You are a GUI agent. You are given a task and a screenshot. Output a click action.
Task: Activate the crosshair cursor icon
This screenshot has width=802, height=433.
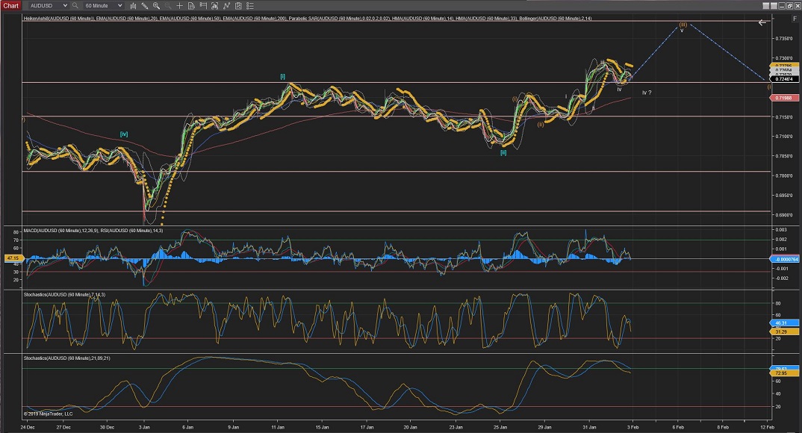coord(179,6)
